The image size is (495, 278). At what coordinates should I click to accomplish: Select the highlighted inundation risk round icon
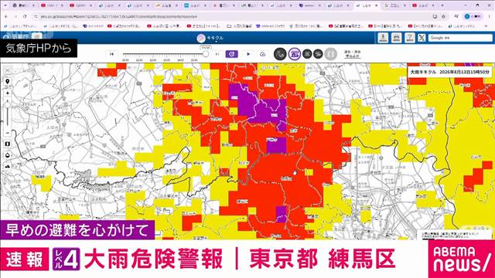point(294,54)
